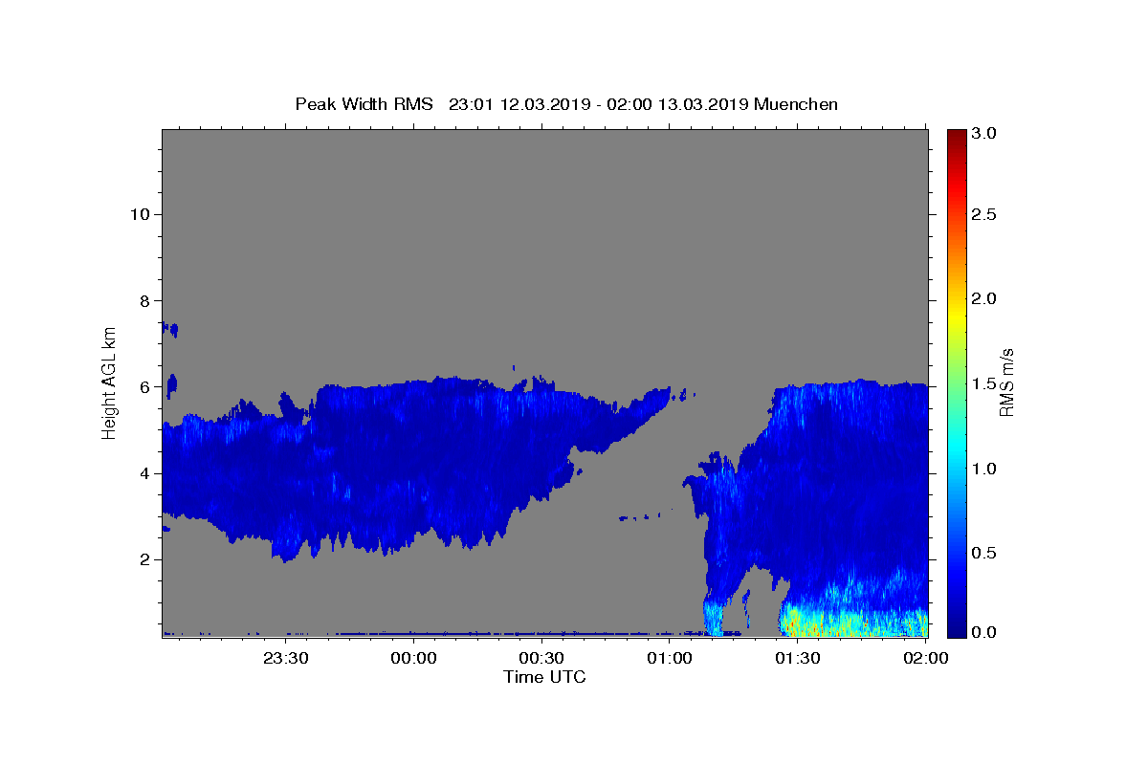Click the small isolated blue patch near 7.5 km
The width and height of the screenshot is (1148, 765).
(169, 330)
